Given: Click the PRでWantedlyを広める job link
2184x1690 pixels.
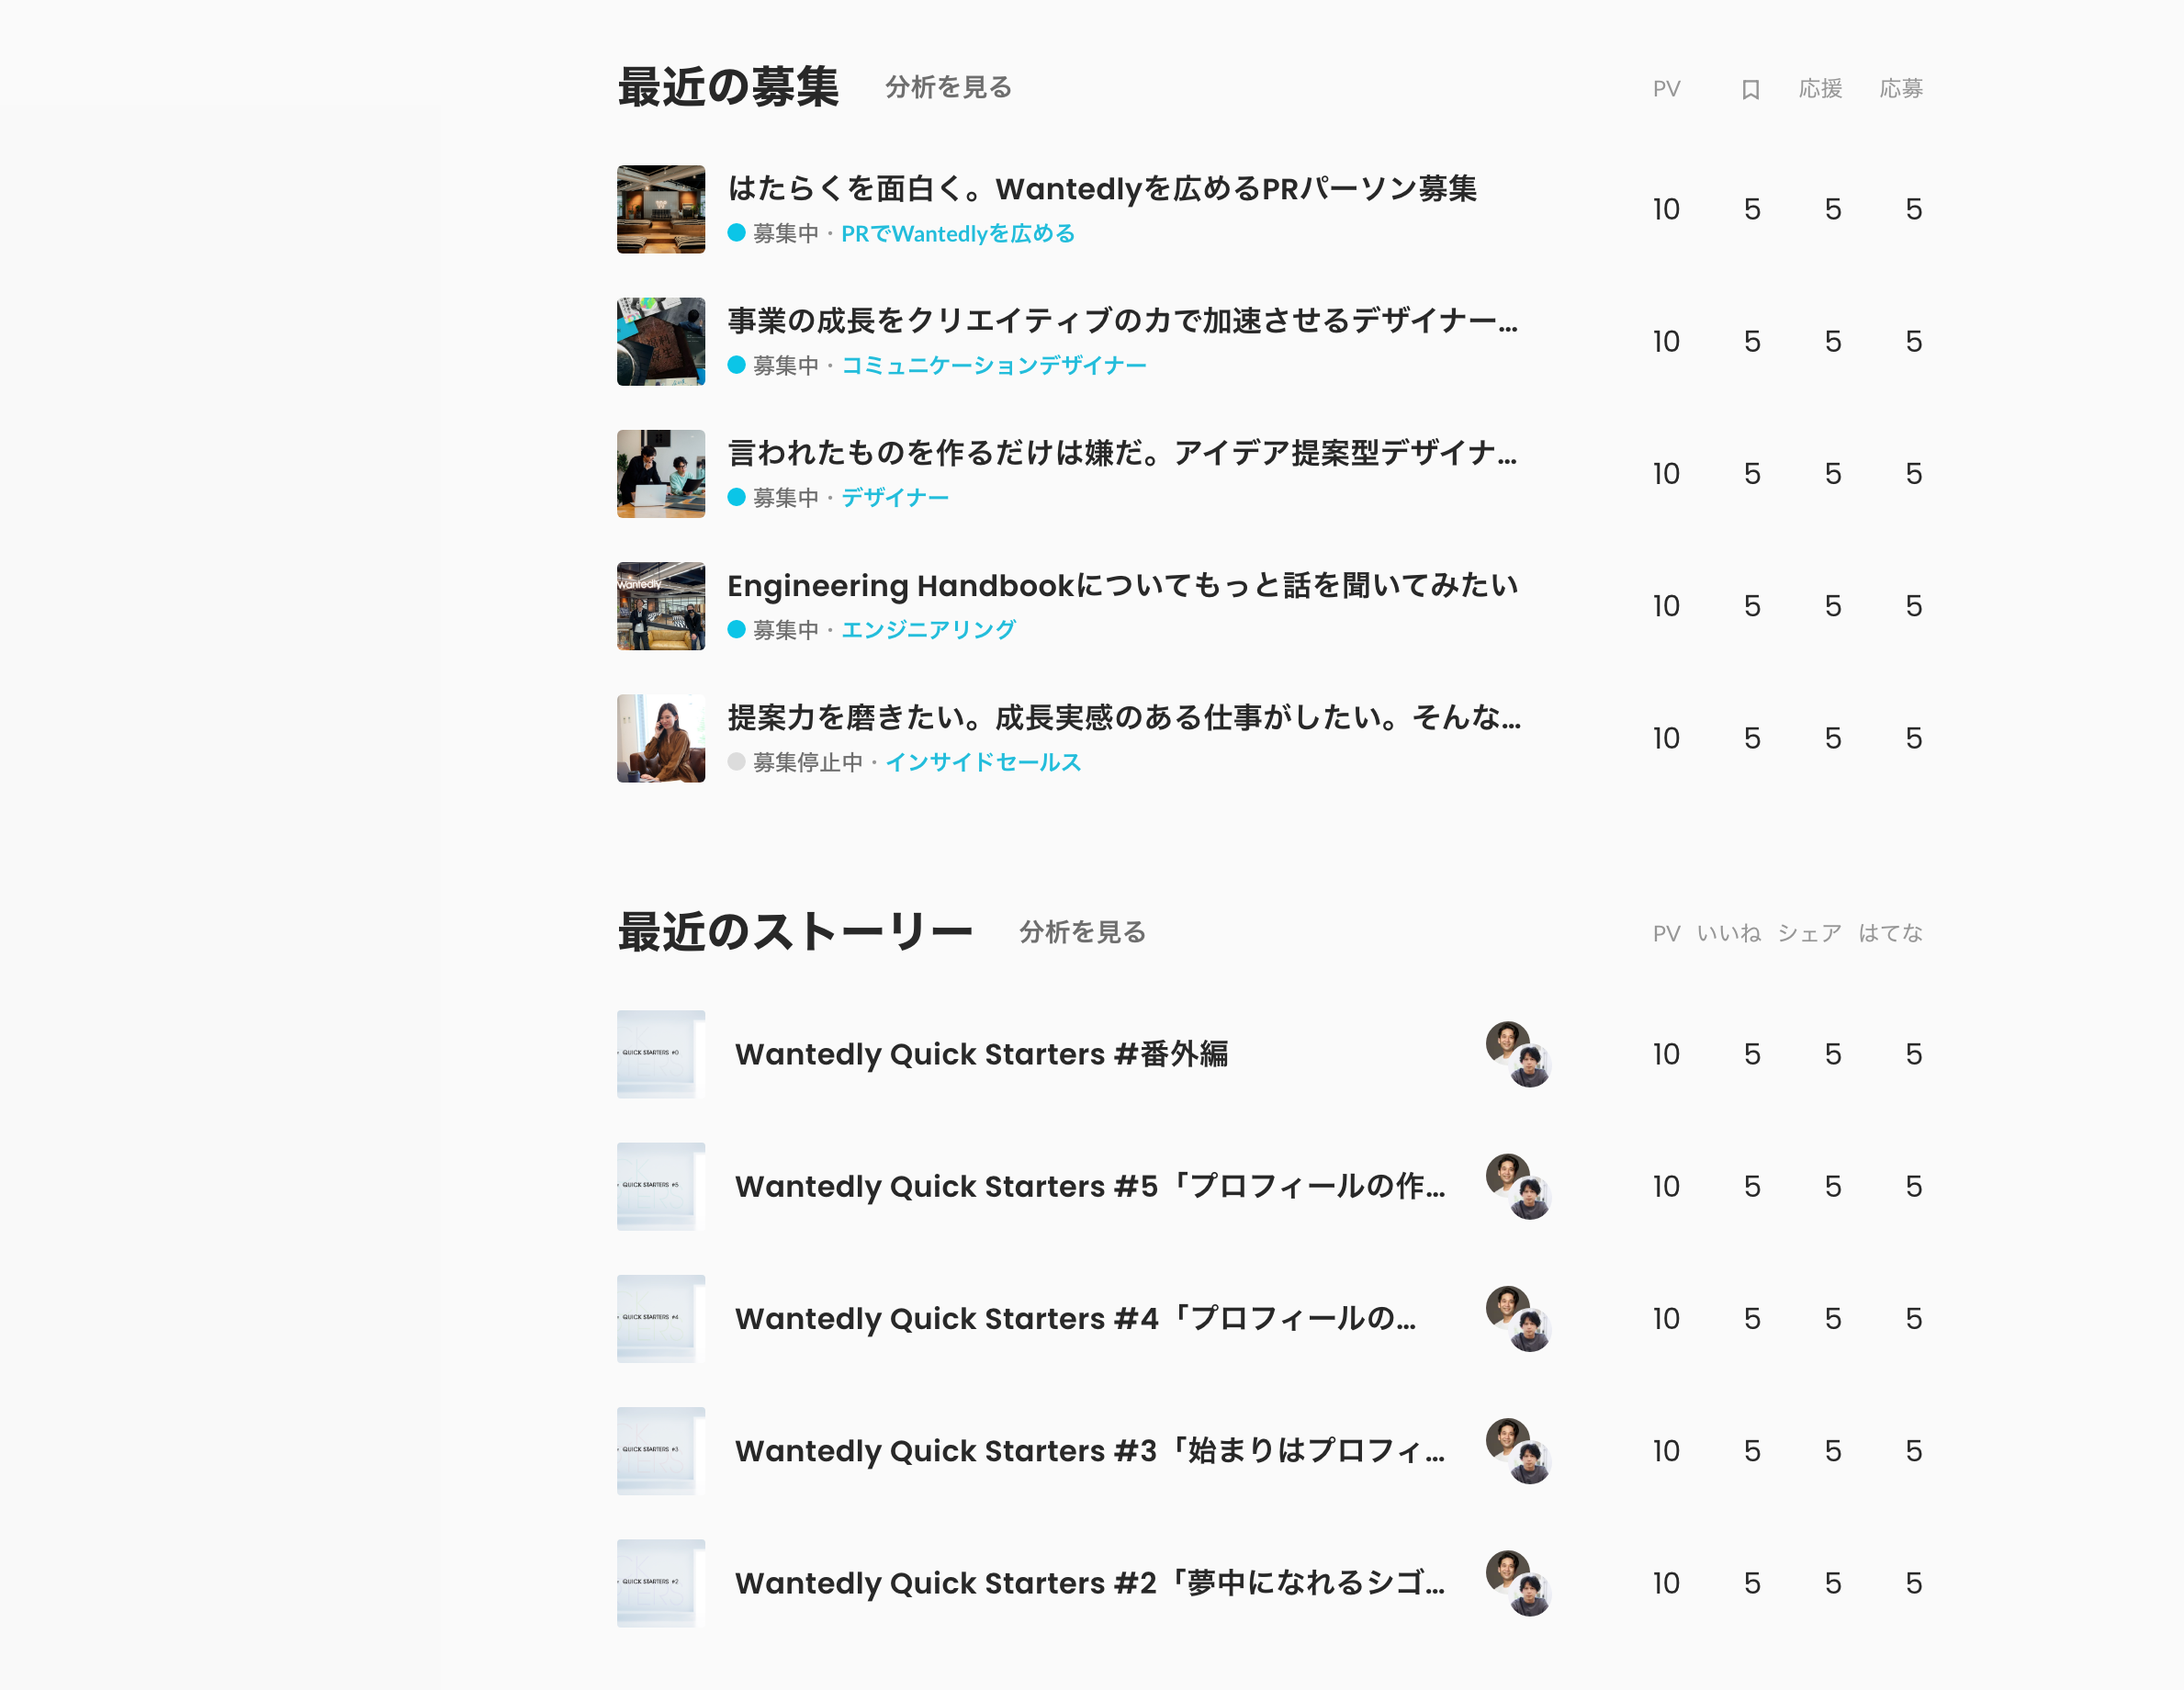Looking at the screenshot, I should [x=957, y=233].
